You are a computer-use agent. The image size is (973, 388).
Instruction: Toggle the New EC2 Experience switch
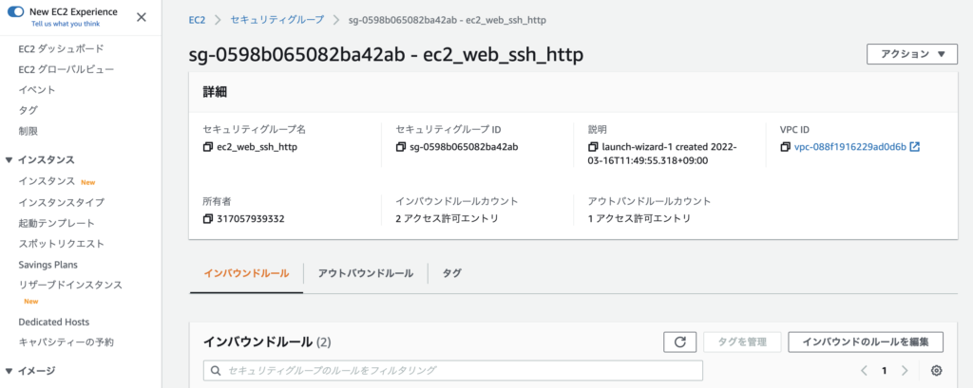[x=15, y=11]
